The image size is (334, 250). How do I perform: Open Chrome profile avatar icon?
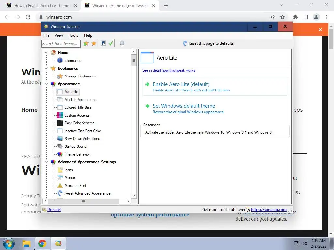(x=316, y=17)
